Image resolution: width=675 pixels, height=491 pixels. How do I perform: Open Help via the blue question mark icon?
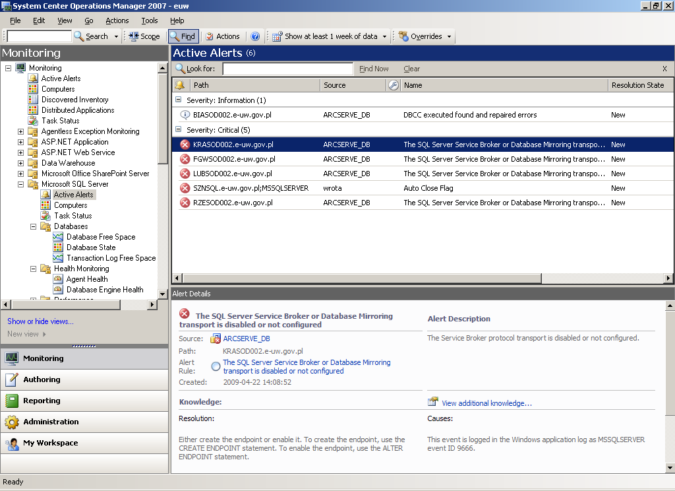click(255, 36)
